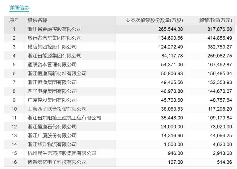Click the 序号 column header

pos(15,20)
